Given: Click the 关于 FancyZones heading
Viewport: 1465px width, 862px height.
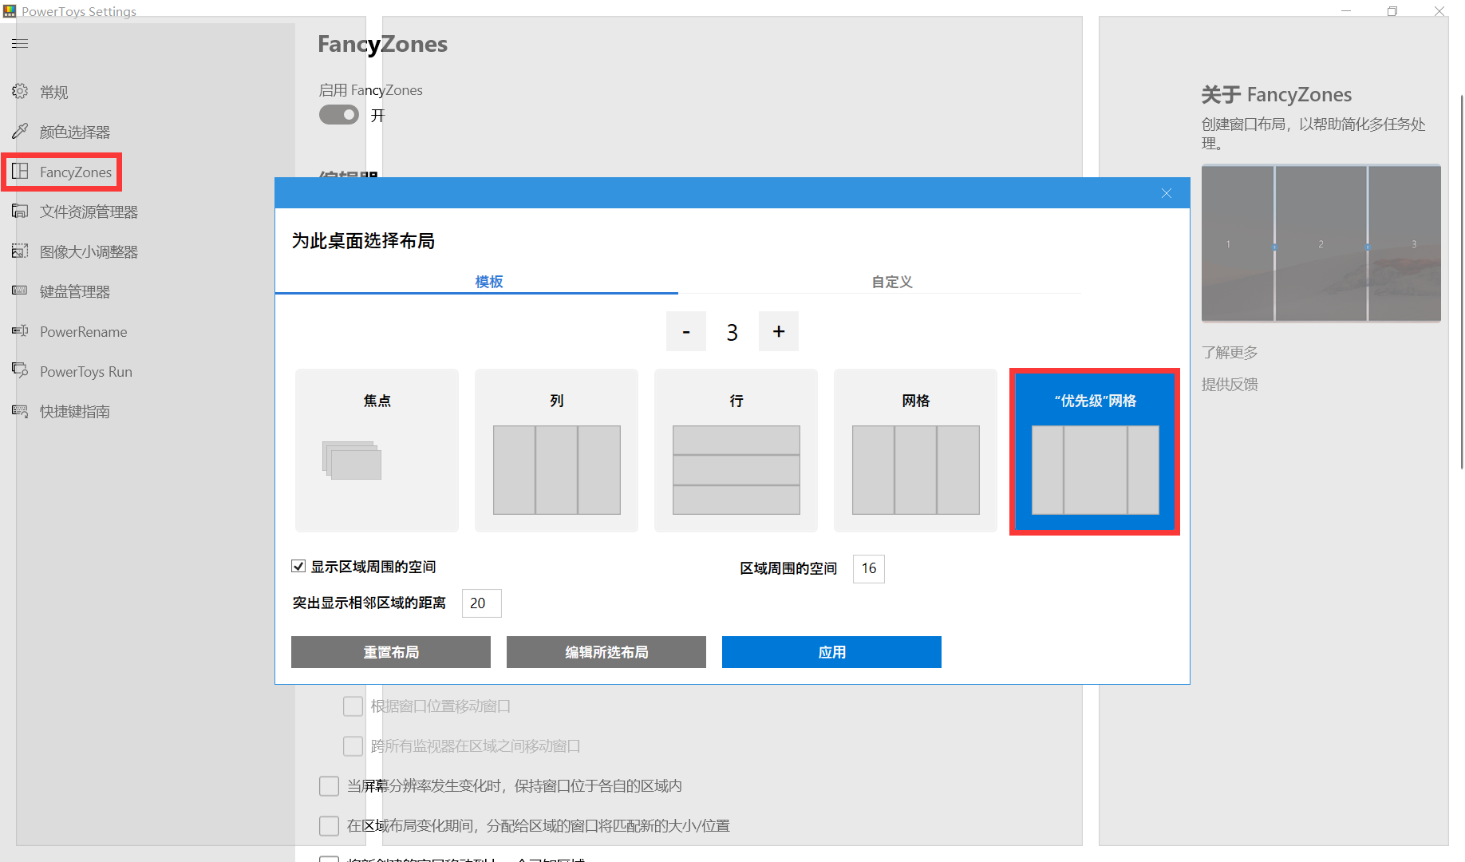Looking at the screenshot, I should click(x=1276, y=95).
